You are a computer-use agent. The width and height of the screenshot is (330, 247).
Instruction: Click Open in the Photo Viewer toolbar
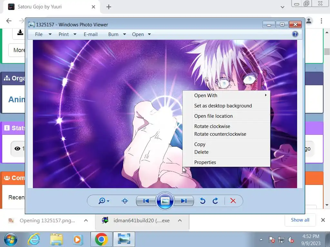138,34
